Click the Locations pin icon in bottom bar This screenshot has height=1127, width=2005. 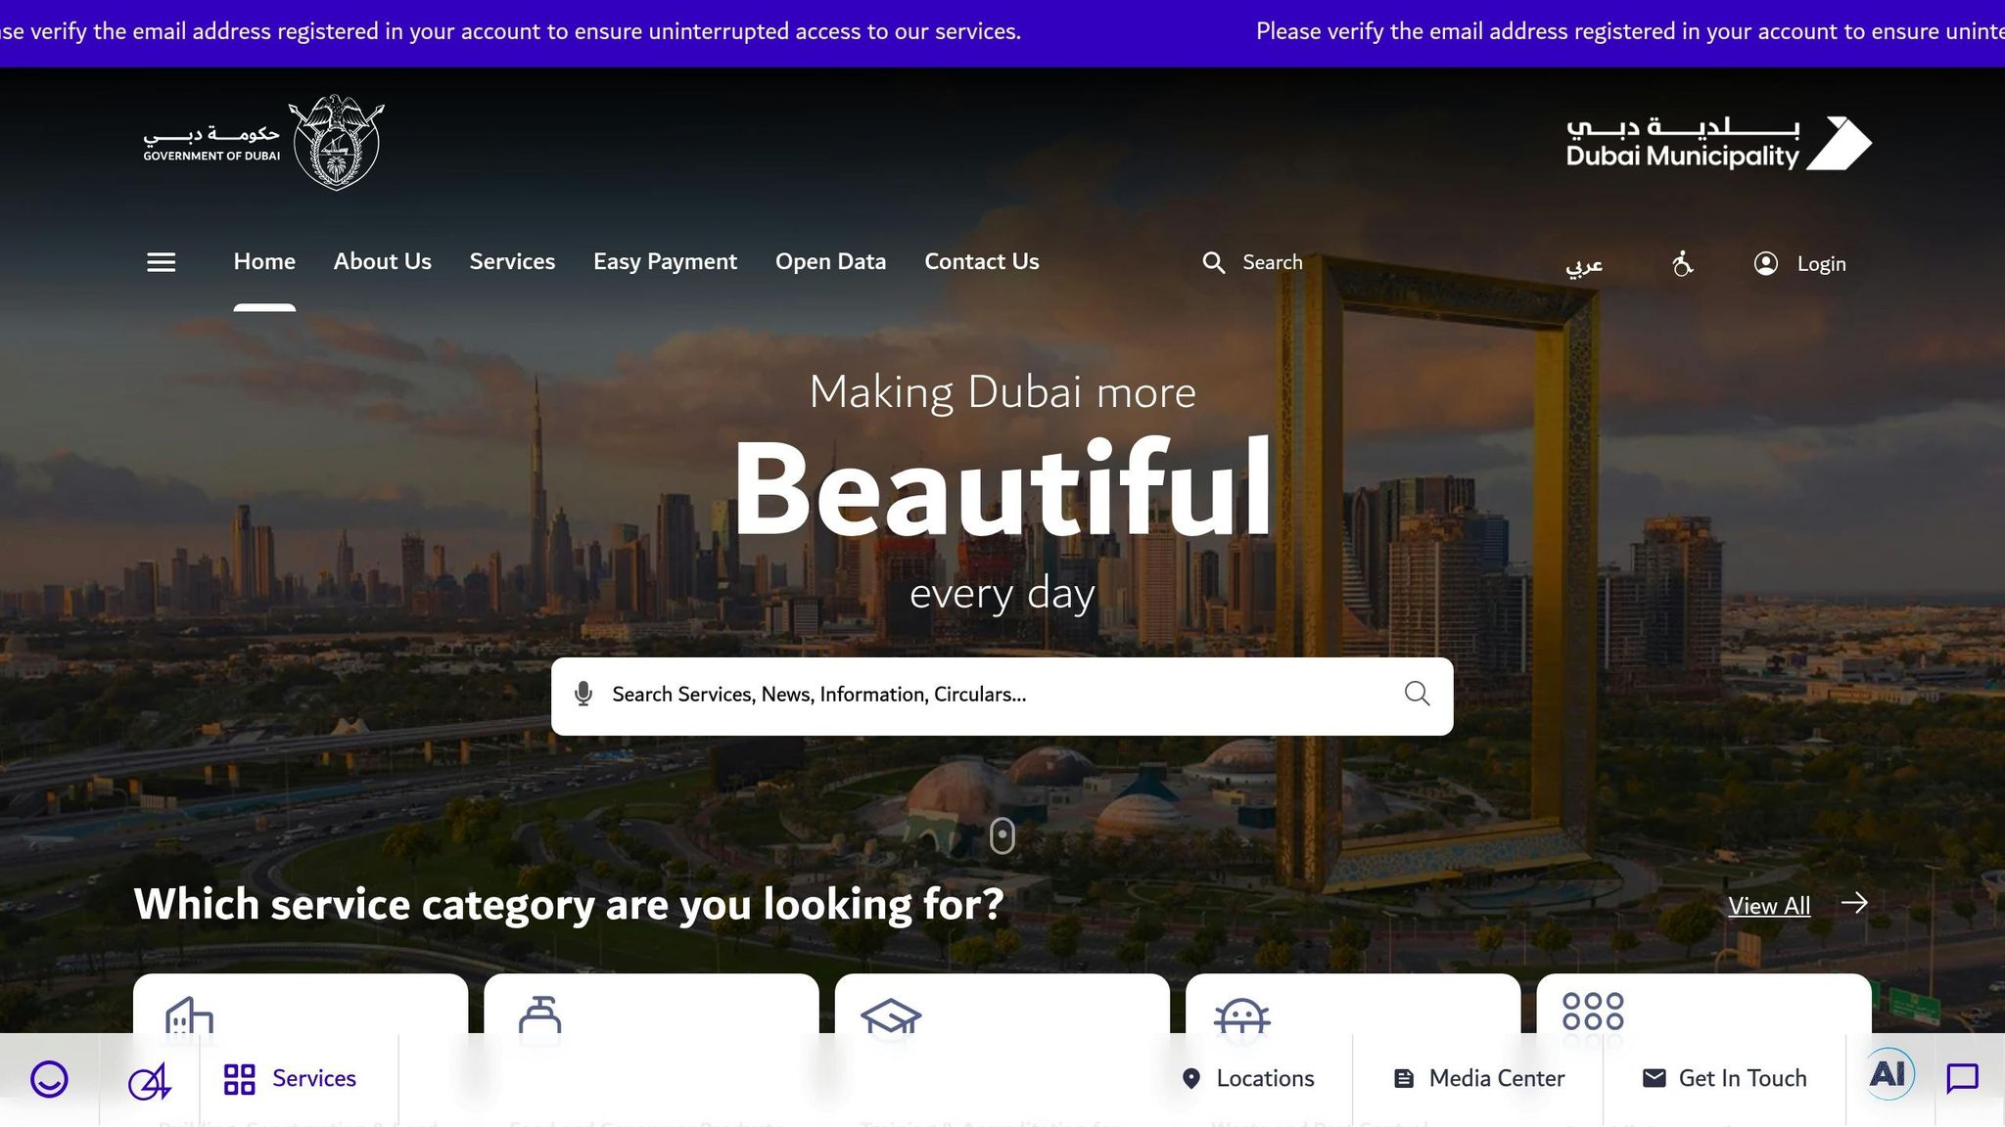click(1191, 1077)
